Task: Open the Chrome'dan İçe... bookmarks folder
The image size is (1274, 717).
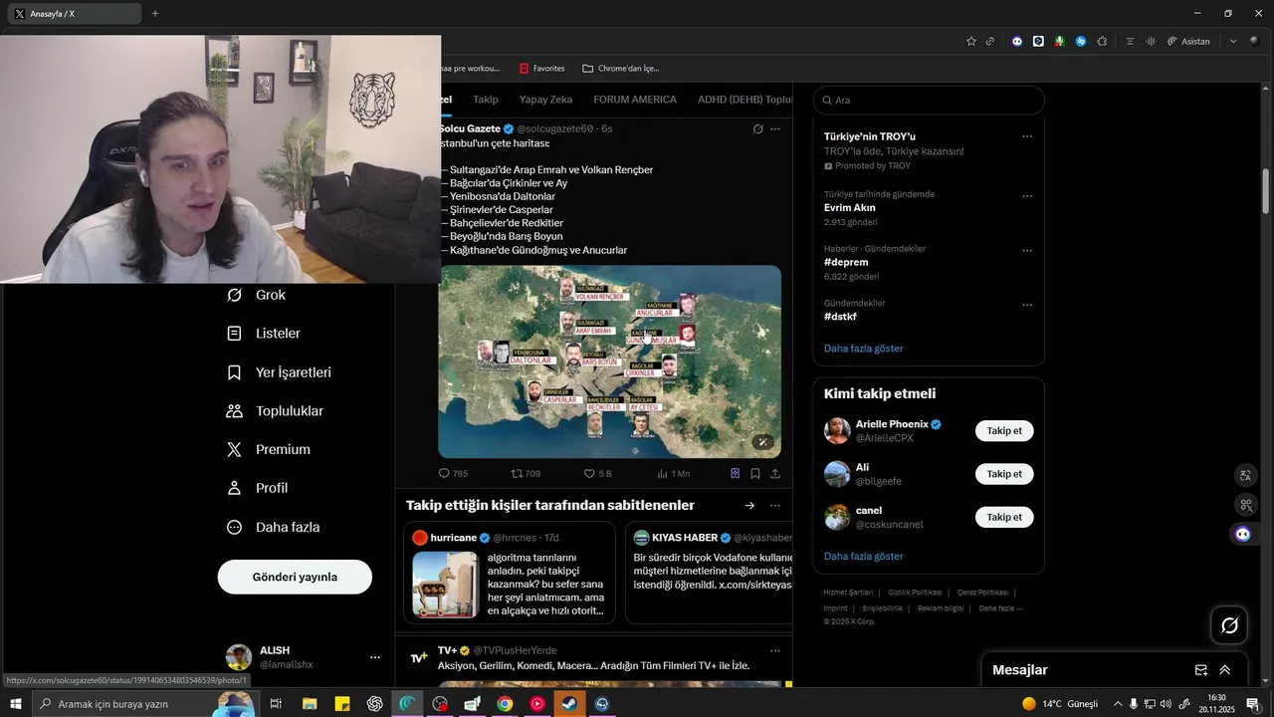Action: [x=621, y=69]
